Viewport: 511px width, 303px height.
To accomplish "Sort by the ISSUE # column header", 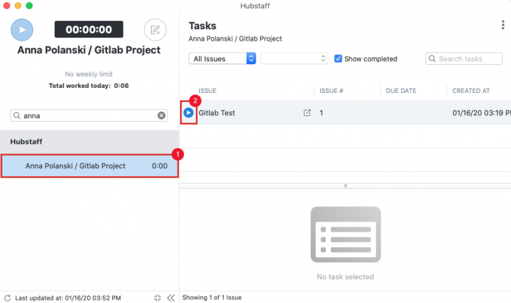I will (x=332, y=91).
